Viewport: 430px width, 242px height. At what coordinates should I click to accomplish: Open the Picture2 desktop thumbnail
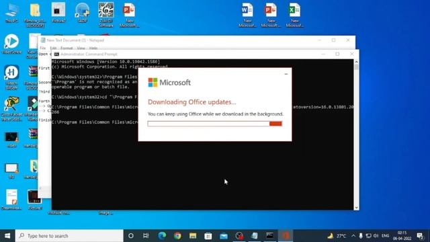click(x=58, y=13)
